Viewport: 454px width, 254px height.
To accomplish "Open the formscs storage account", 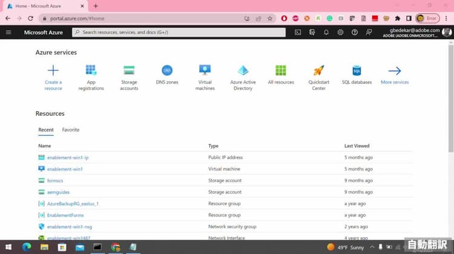I will coord(55,180).
